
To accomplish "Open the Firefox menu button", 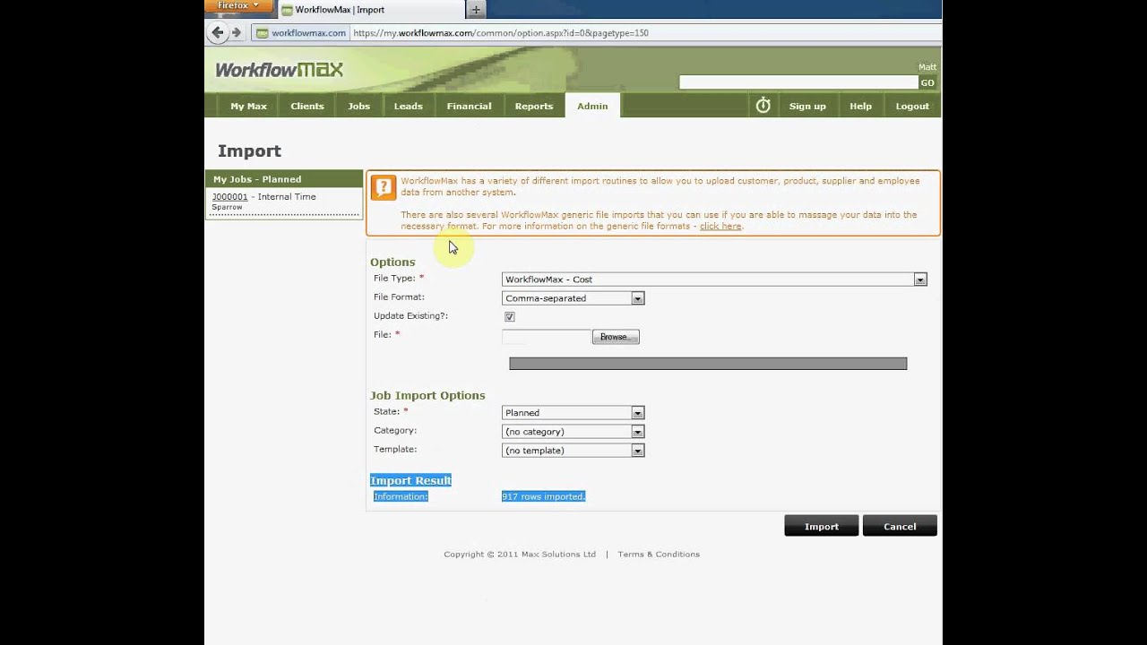I will [237, 6].
